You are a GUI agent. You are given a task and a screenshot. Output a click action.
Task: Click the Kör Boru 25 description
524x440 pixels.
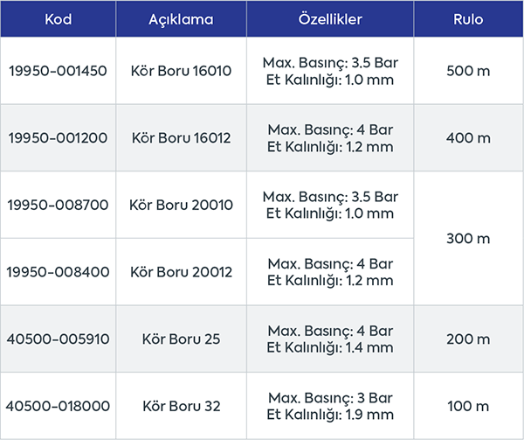click(x=181, y=339)
